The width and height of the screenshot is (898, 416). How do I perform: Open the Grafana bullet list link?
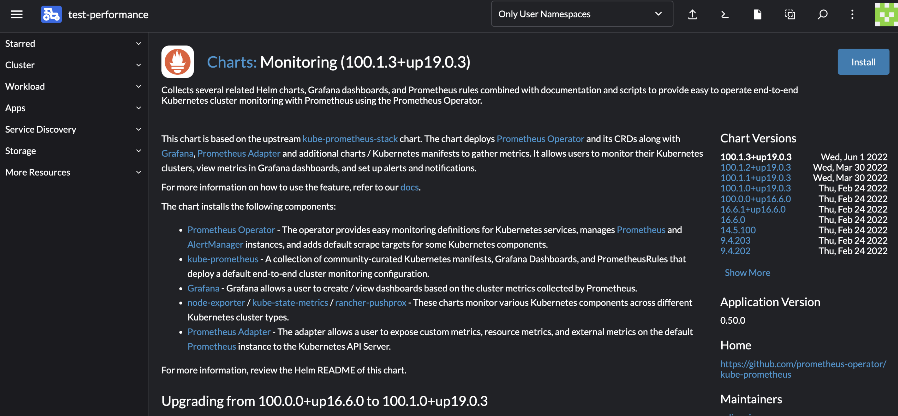point(203,288)
